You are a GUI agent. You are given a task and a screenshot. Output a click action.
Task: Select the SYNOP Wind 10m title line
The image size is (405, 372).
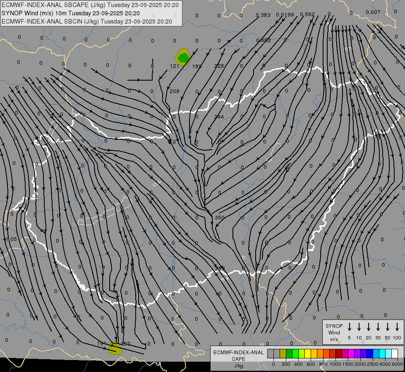pyautogui.click(x=70, y=13)
